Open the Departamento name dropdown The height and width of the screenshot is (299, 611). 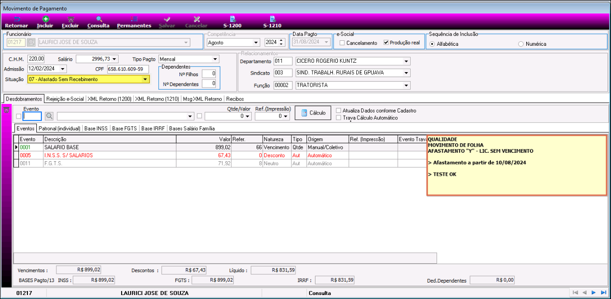[x=407, y=61]
